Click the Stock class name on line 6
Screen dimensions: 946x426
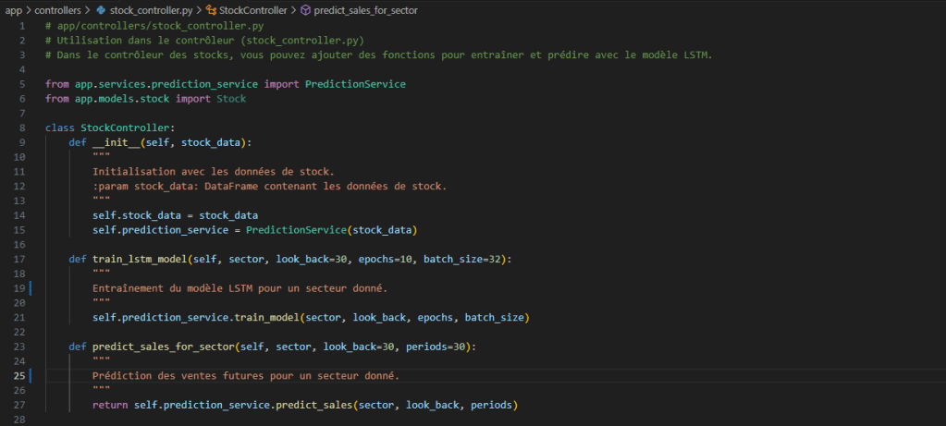click(231, 98)
